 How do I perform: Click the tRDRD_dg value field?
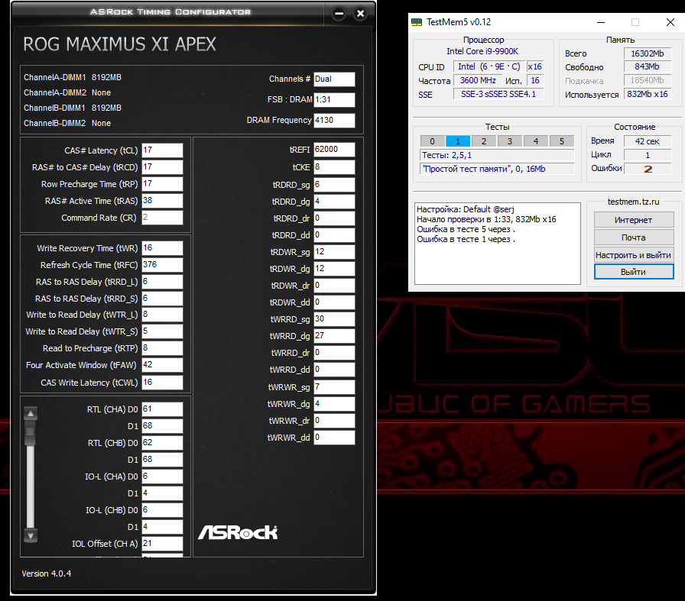[x=334, y=202]
